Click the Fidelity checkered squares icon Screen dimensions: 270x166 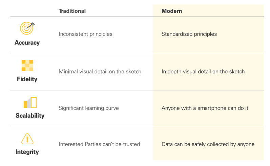click(27, 66)
